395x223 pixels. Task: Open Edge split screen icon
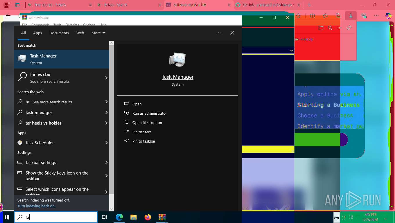[x=312, y=16]
